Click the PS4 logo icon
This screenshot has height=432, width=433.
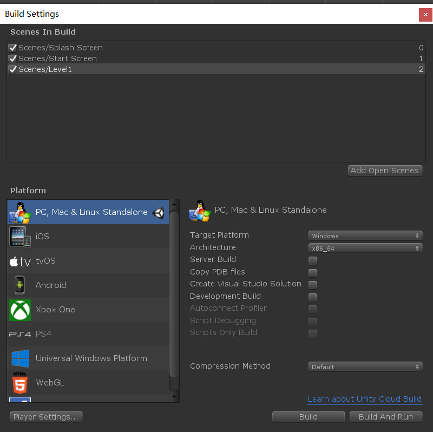20,334
